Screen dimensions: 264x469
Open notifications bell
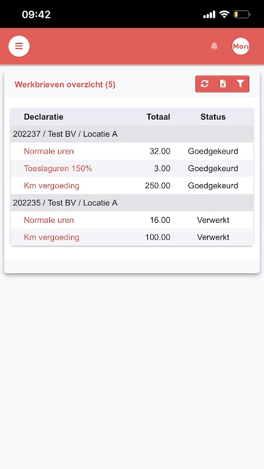[214, 46]
